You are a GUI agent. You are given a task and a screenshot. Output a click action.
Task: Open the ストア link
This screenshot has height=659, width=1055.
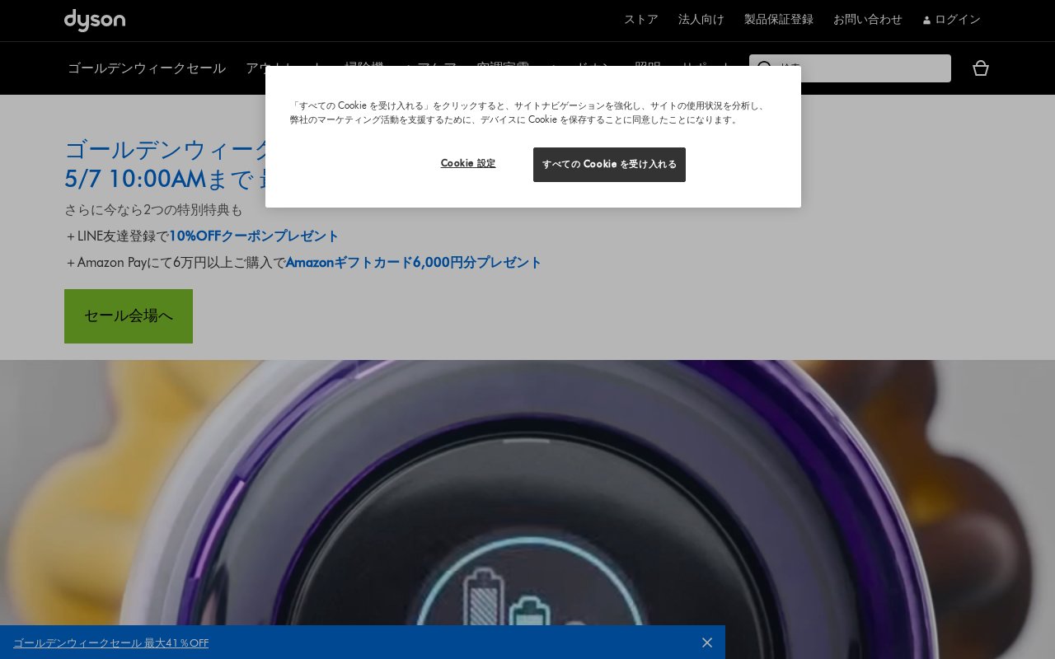click(641, 20)
